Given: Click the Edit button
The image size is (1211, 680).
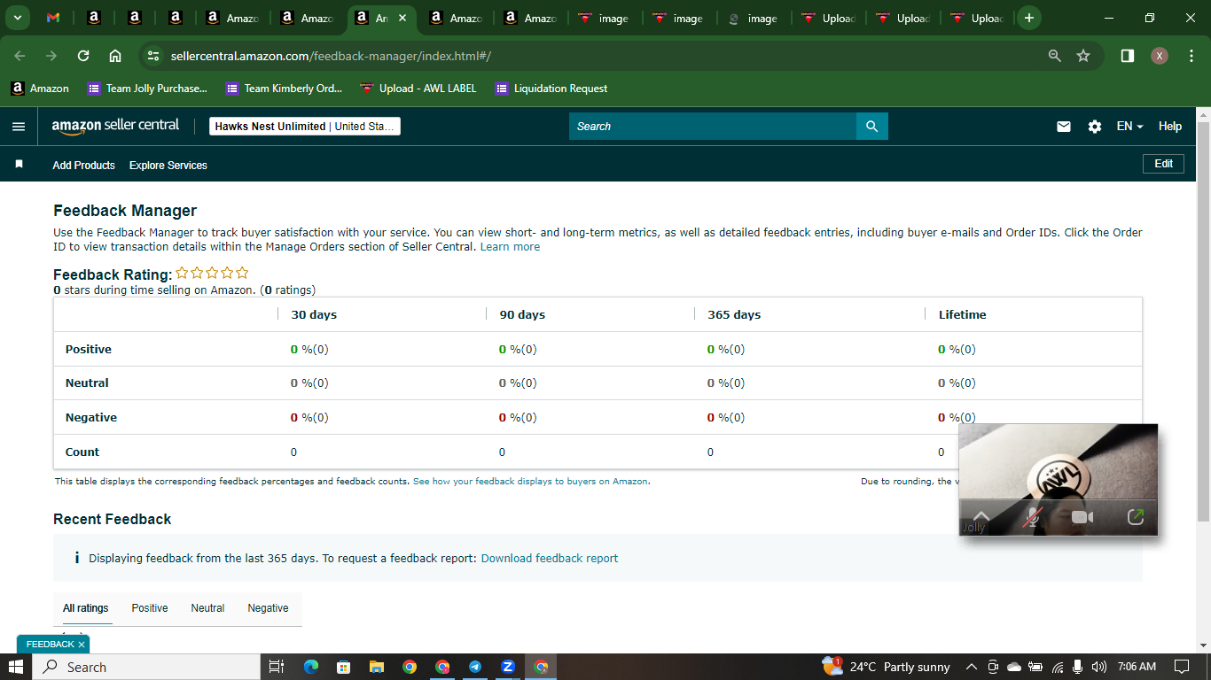Looking at the screenshot, I should point(1163,164).
